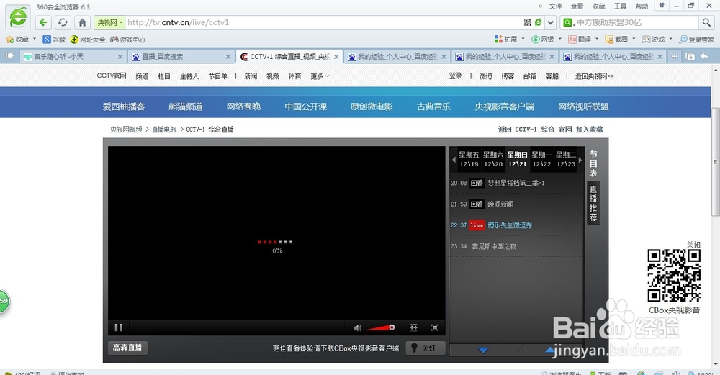Select 星期二 12\23 schedule day

tap(566, 159)
